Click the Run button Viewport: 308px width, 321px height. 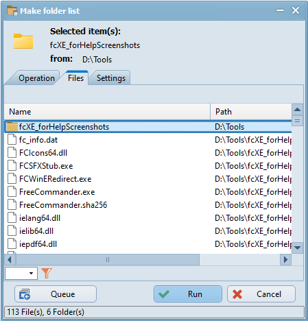pyautogui.click(x=188, y=294)
